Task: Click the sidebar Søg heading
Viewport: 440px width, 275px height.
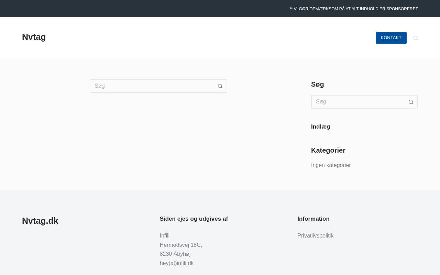Action: click(317, 85)
